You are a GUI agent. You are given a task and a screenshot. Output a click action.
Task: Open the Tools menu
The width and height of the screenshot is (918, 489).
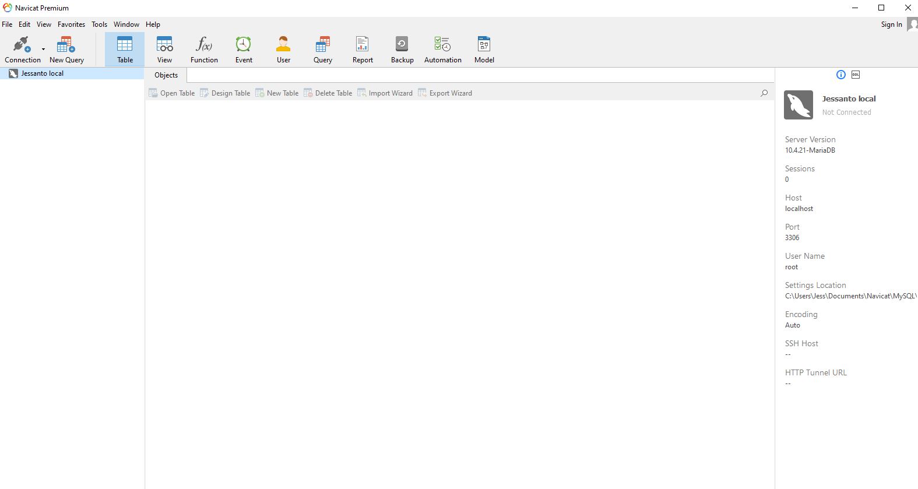[x=99, y=24]
